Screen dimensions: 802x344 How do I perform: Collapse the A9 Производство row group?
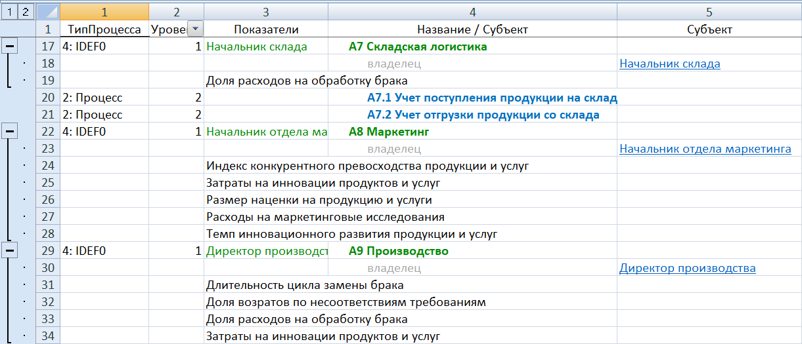point(9,251)
